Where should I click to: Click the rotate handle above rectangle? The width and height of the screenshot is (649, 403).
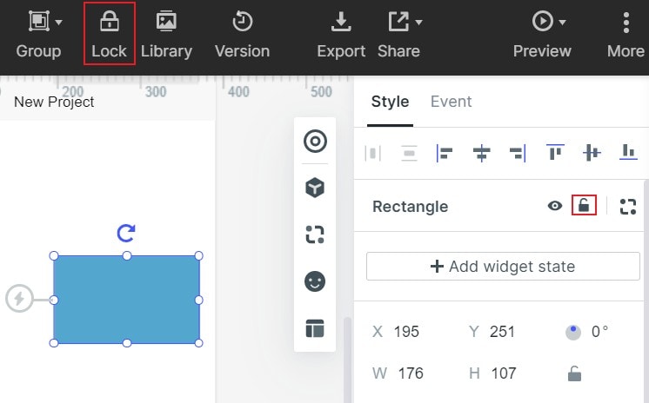pyautogui.click(x=126, y=233)
